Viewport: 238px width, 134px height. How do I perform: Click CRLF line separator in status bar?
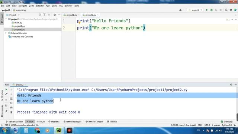point(200,125)
